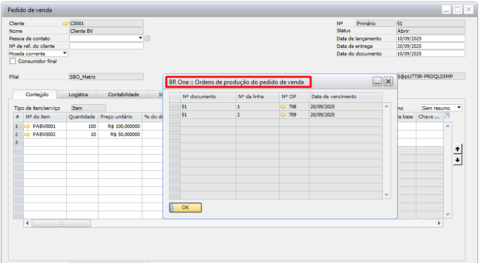
Task: Open link arrow for item PABV0001
Action: pyautogui.click(x=28, y=126)
